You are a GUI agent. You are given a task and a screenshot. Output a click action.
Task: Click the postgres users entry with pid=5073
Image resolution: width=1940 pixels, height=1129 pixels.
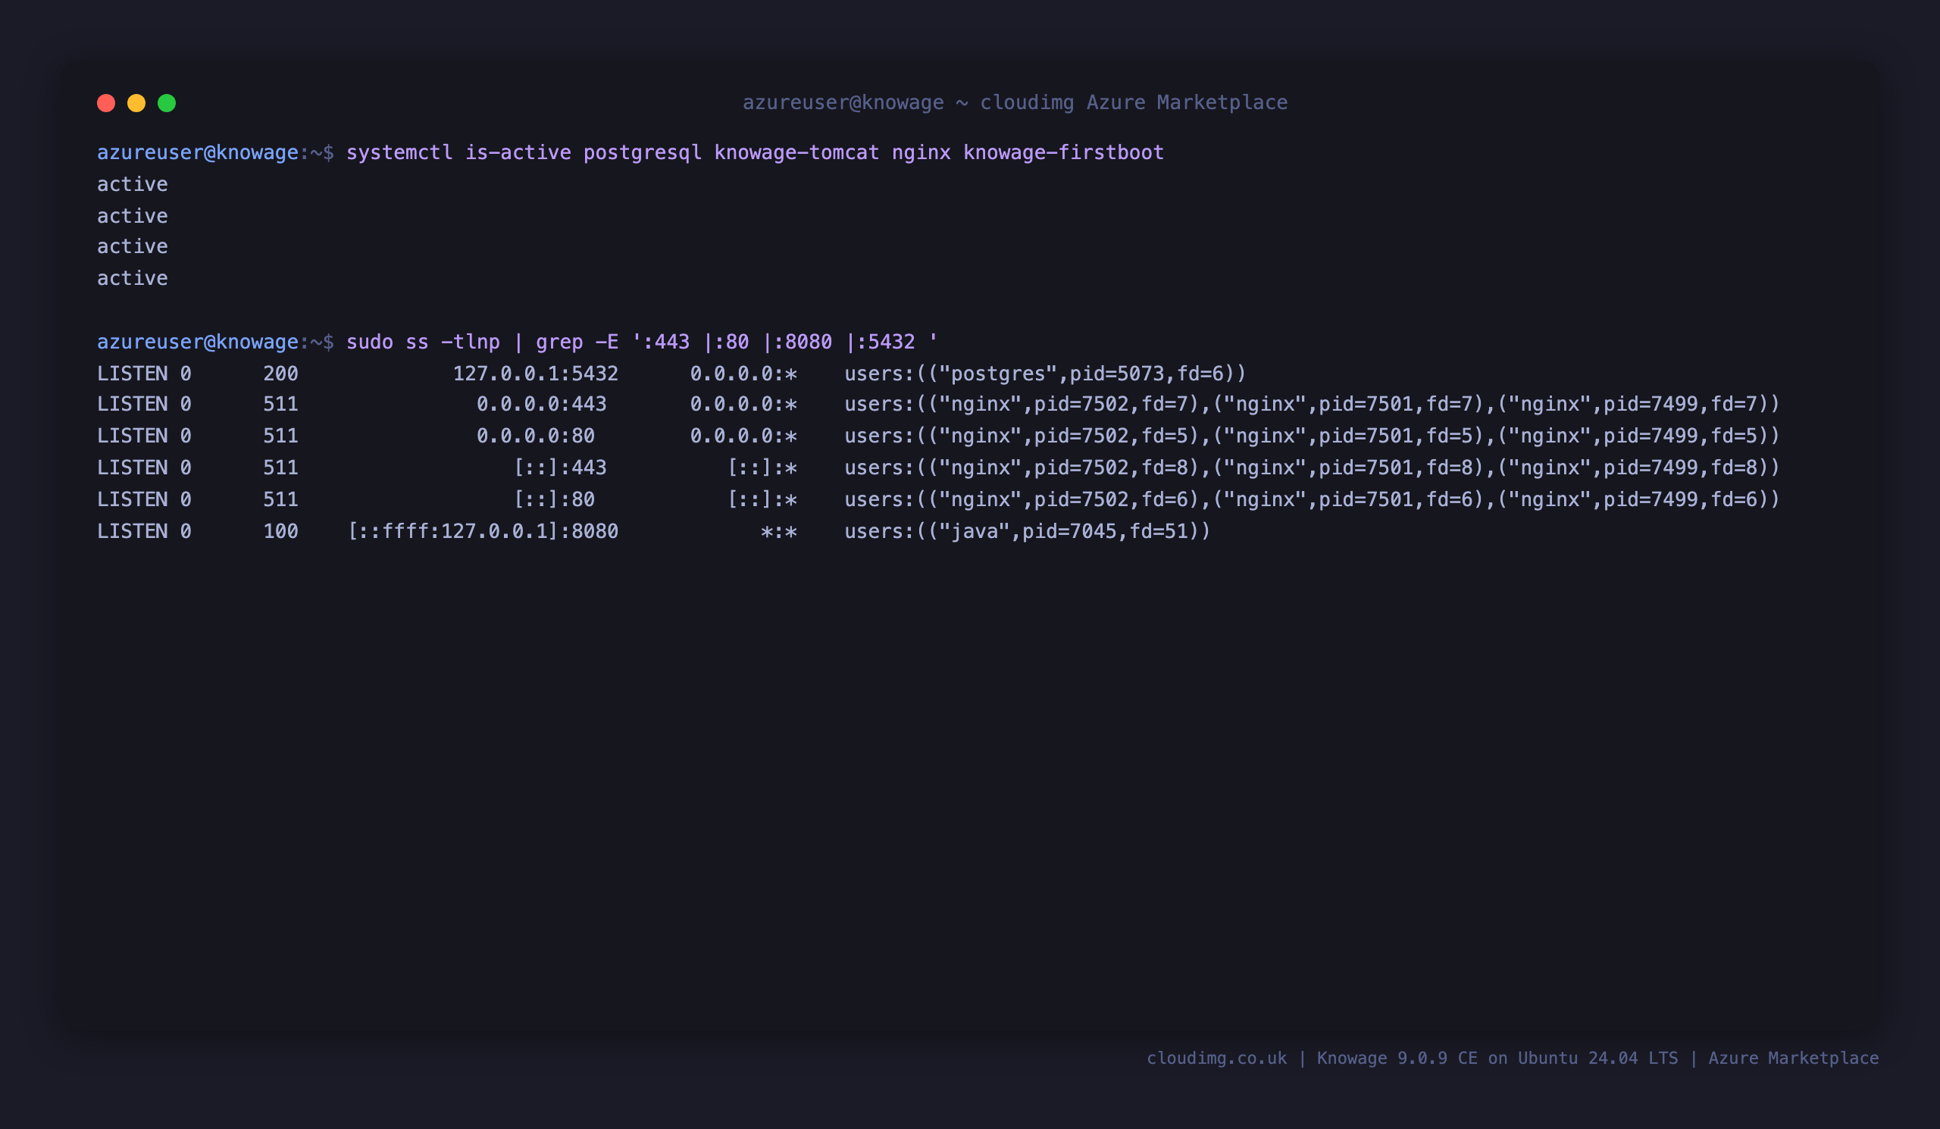(x=1045, y=374)
